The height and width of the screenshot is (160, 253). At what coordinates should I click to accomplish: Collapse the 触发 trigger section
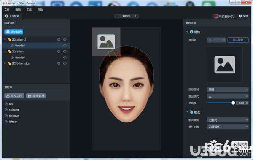tap(187, 112)
